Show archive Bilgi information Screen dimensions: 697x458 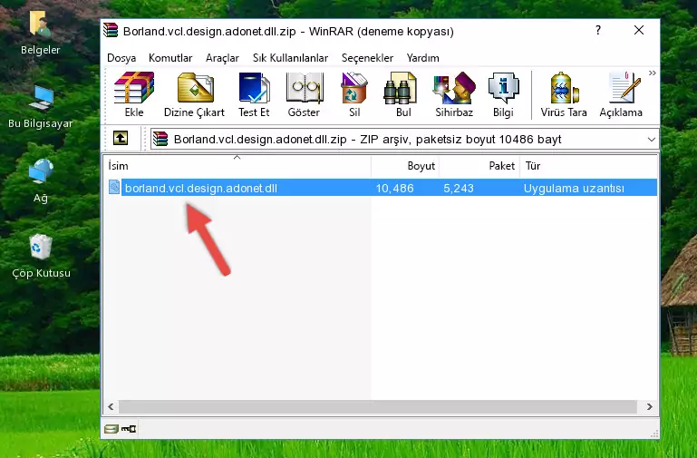tap(503, 94)
